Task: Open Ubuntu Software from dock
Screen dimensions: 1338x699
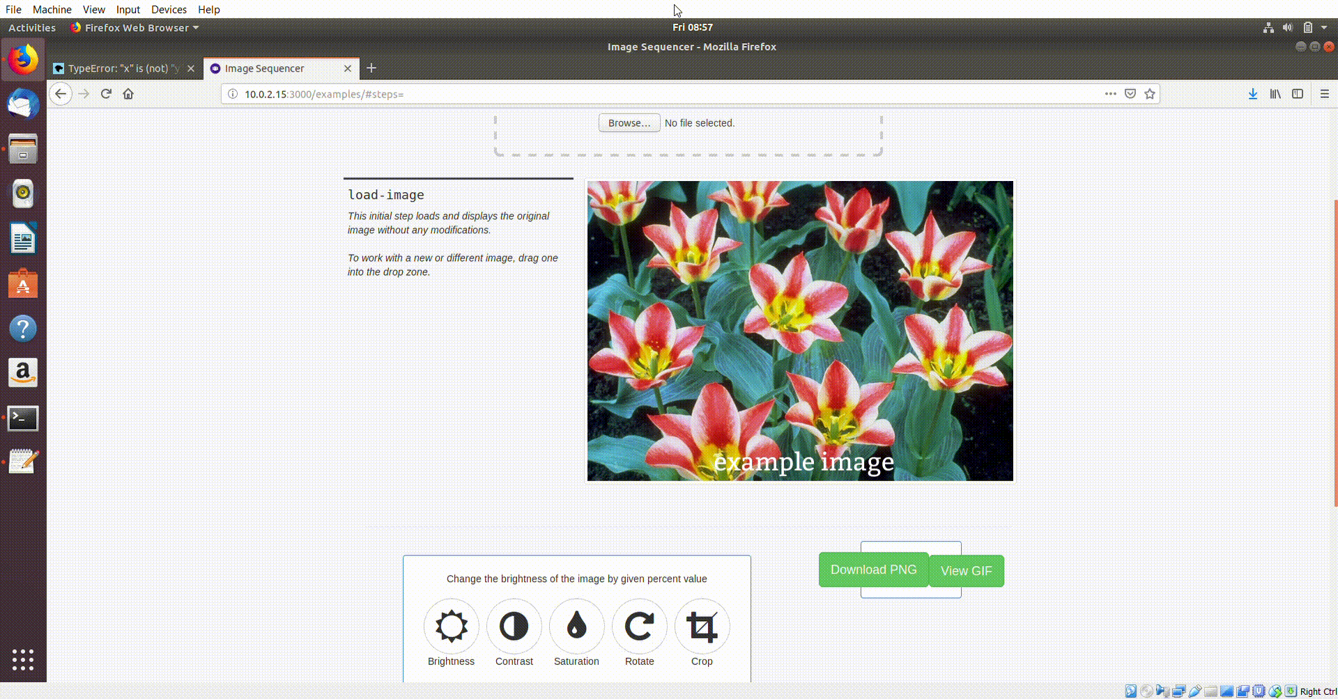Action: coord(23,283)
